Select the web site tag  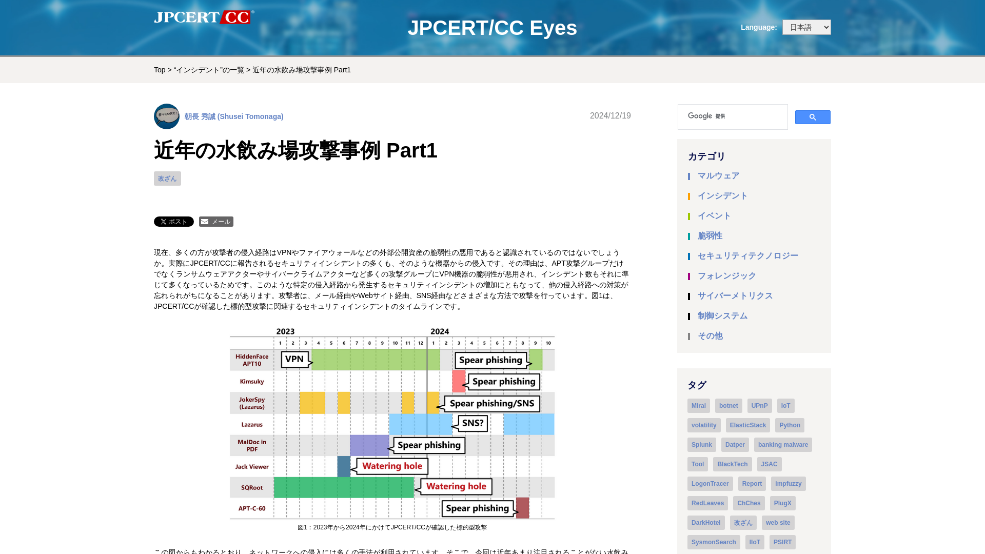point(778,523)
